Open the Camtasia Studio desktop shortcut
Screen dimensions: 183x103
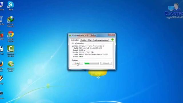pos(11,51)
